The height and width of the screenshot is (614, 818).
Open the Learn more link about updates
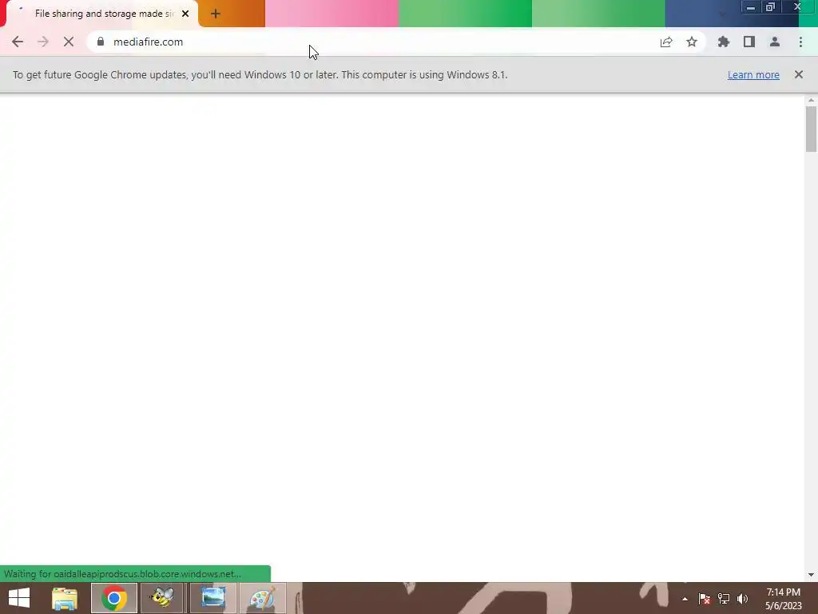click(753, 74)
